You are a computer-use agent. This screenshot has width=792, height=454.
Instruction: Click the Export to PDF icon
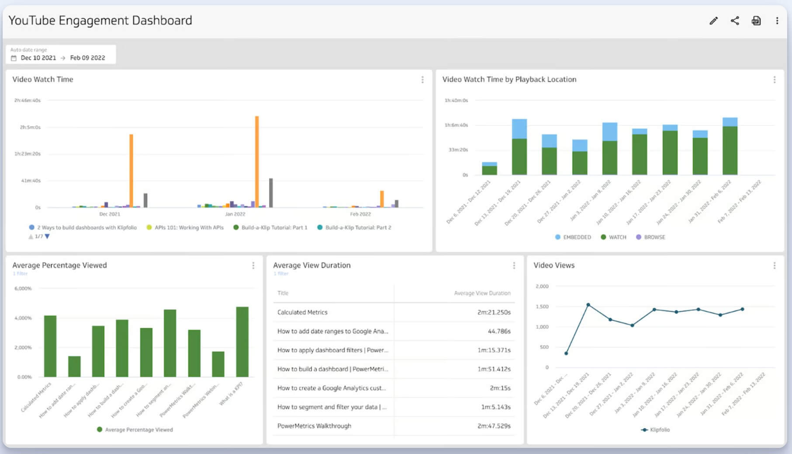756,21
